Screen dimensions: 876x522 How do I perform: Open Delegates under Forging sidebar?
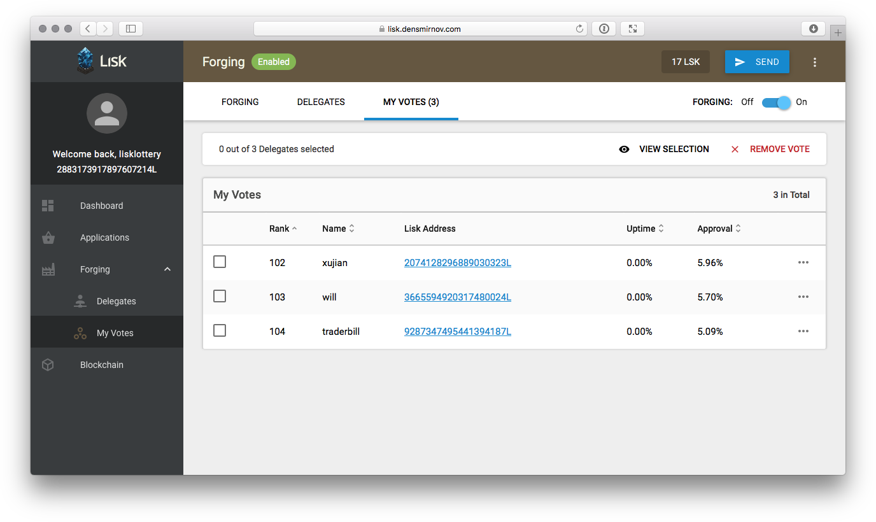tap(107, 301)
